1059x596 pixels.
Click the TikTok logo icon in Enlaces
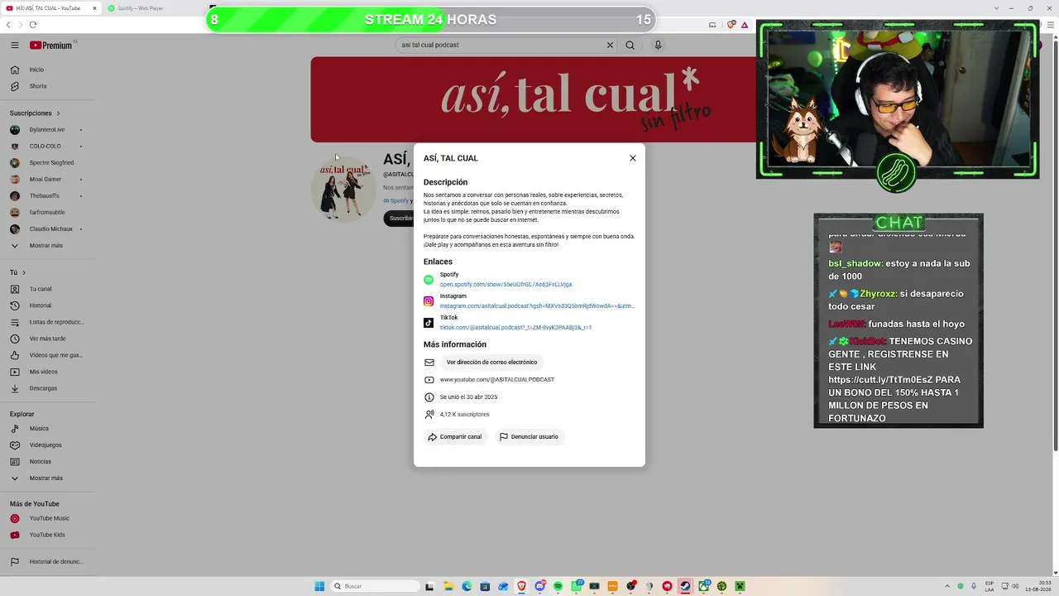click(429, 323)
